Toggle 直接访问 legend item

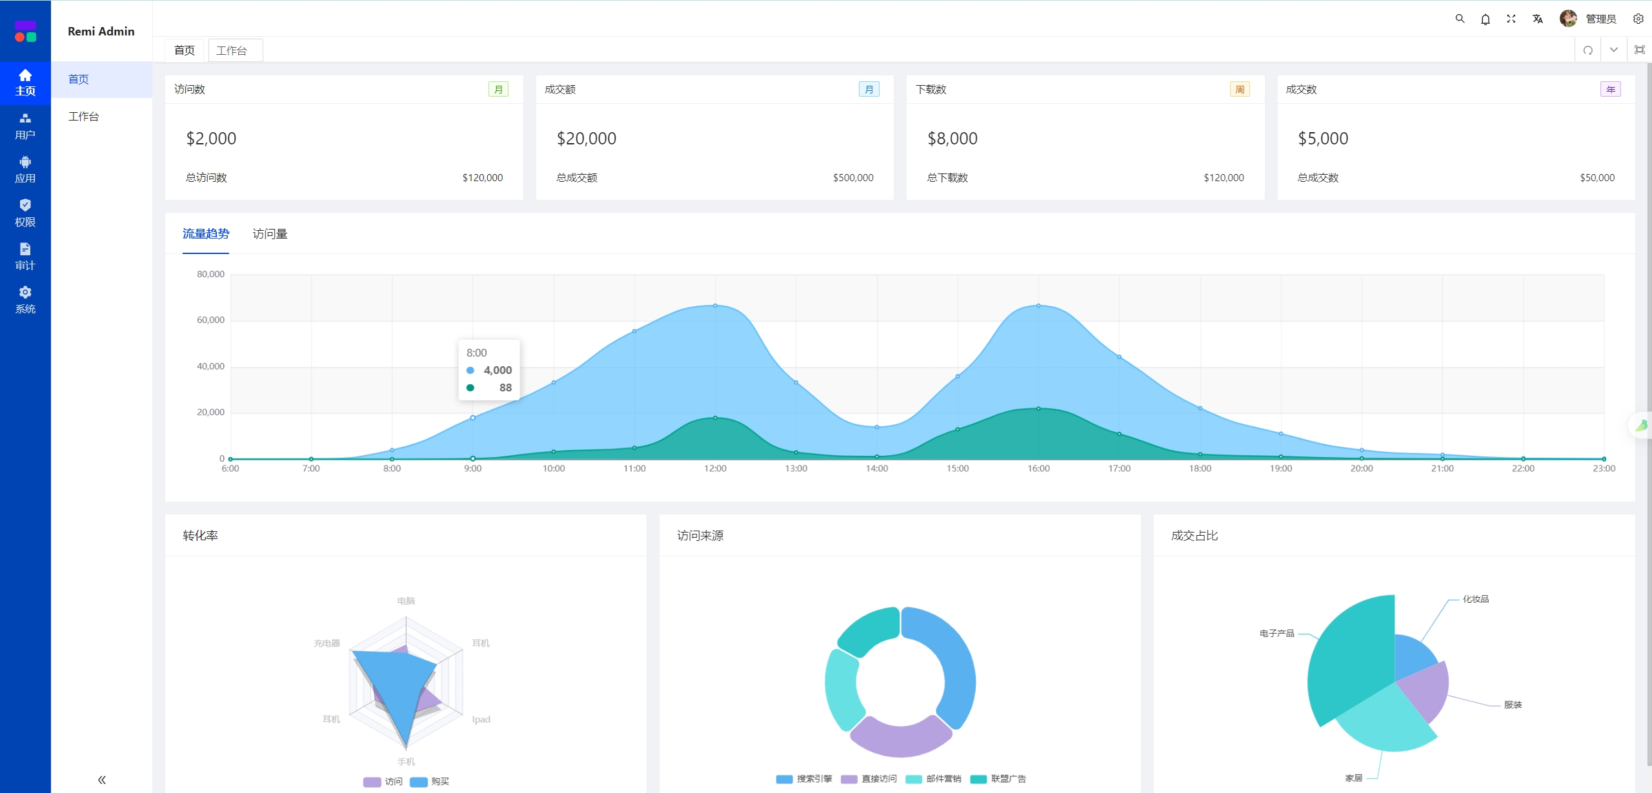coord(869,779)
